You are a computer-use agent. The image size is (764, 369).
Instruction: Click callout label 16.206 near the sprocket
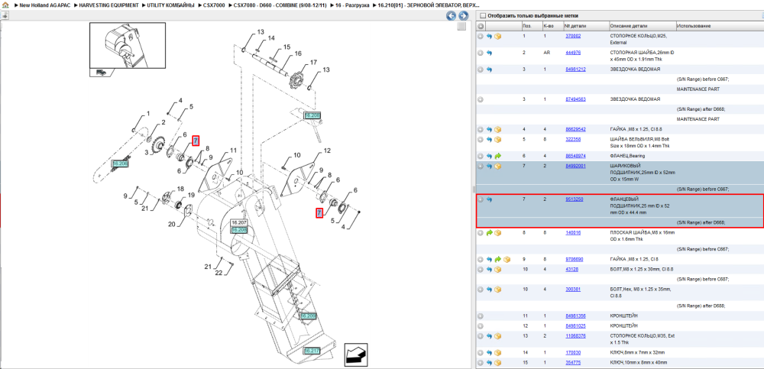(x=119, y=163)
